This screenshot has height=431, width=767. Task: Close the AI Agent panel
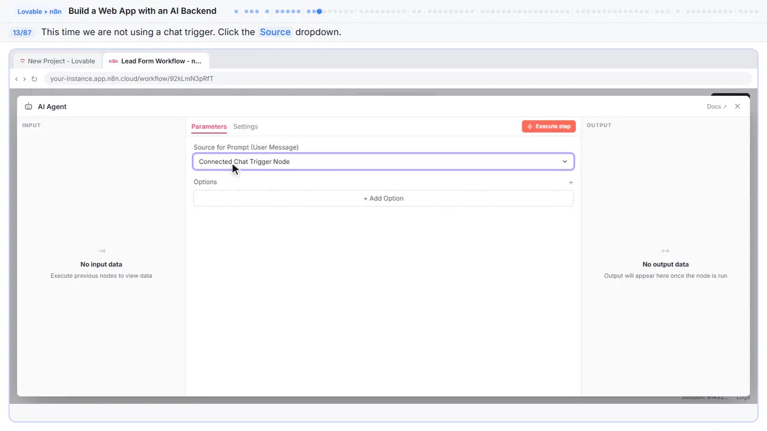click(x=738, y=106)
